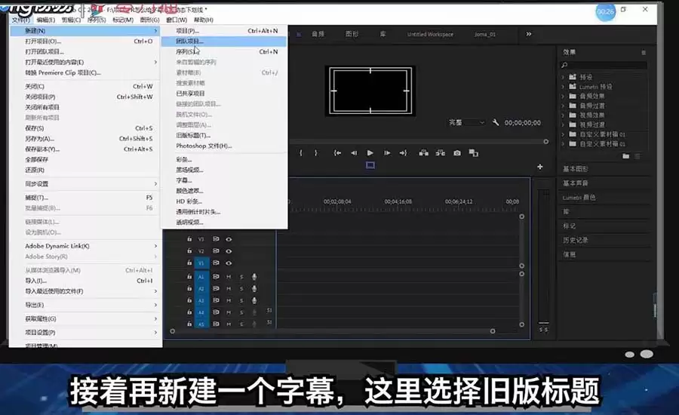The height and width of the screenshot is (415, 679).
Task: Click microphone voice-over icon on track A1
Action: pos(254,277)
